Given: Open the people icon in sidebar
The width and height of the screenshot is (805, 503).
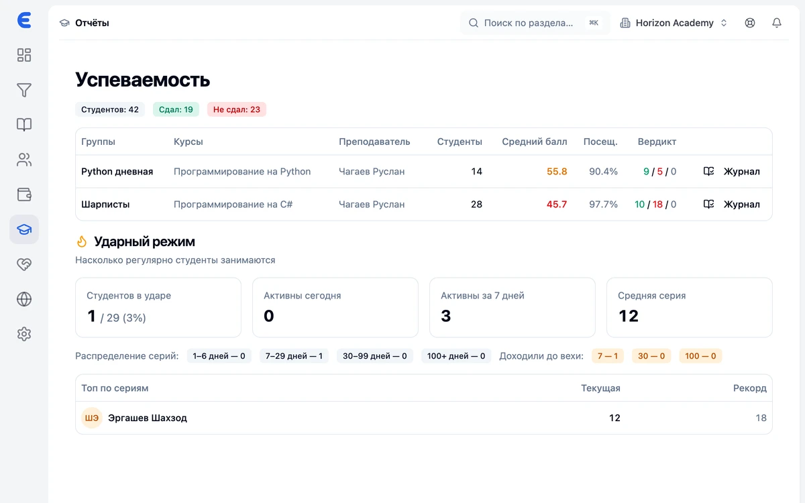Looking at the screenshot, I should [24, 160].
